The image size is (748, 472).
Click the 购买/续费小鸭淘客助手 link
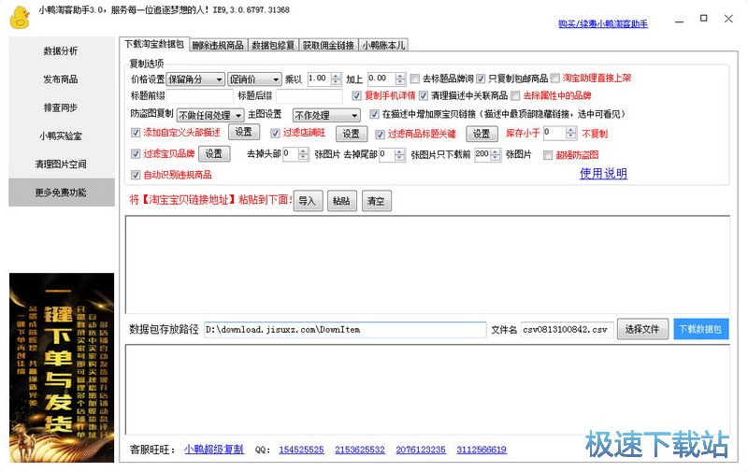click(x=602, y=23)
